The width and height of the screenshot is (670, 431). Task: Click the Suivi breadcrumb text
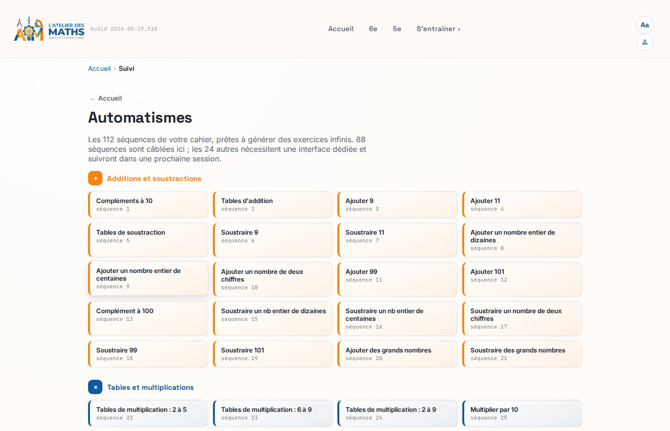(126, 68)
